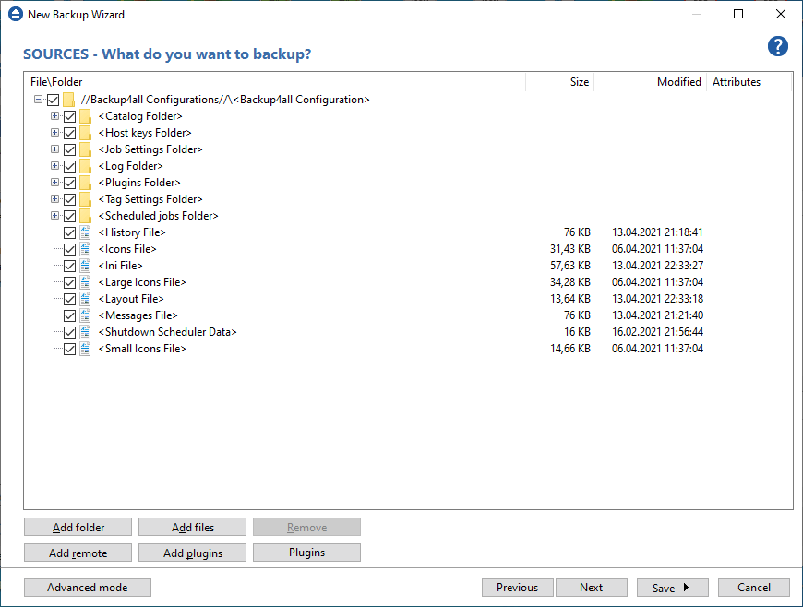This screenshot has height=607, width=803.
Task: Proceed with the Next button
Action: tap(592, 588)
